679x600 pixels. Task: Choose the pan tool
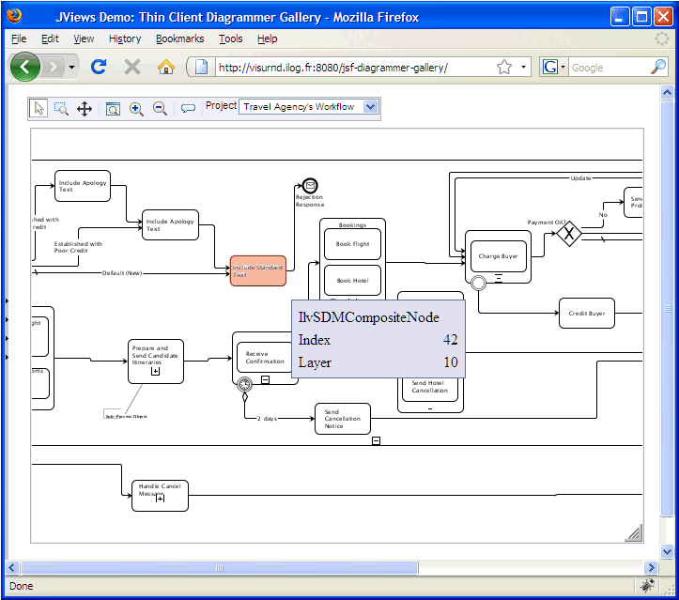coord(85,108)
